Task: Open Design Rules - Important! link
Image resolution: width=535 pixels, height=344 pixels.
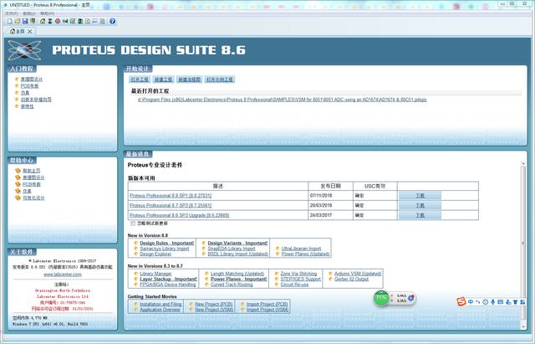Action: [x=167, y=244]
